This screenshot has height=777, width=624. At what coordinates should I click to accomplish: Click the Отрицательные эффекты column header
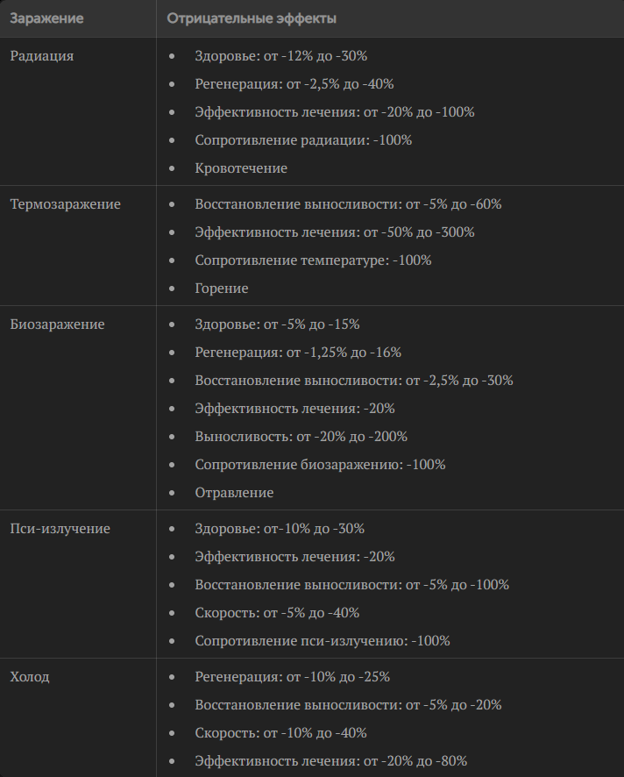coord(252,18)
